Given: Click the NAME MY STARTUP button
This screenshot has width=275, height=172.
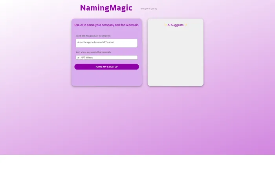Looking at the screenshot, I should (x=106, y=67).
